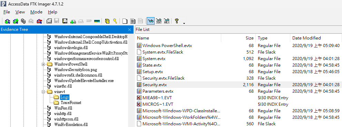The height and width of the screenshot is (127, 342).
Task: Click the Create Disk Image icon
Action: tap(49, 21)
